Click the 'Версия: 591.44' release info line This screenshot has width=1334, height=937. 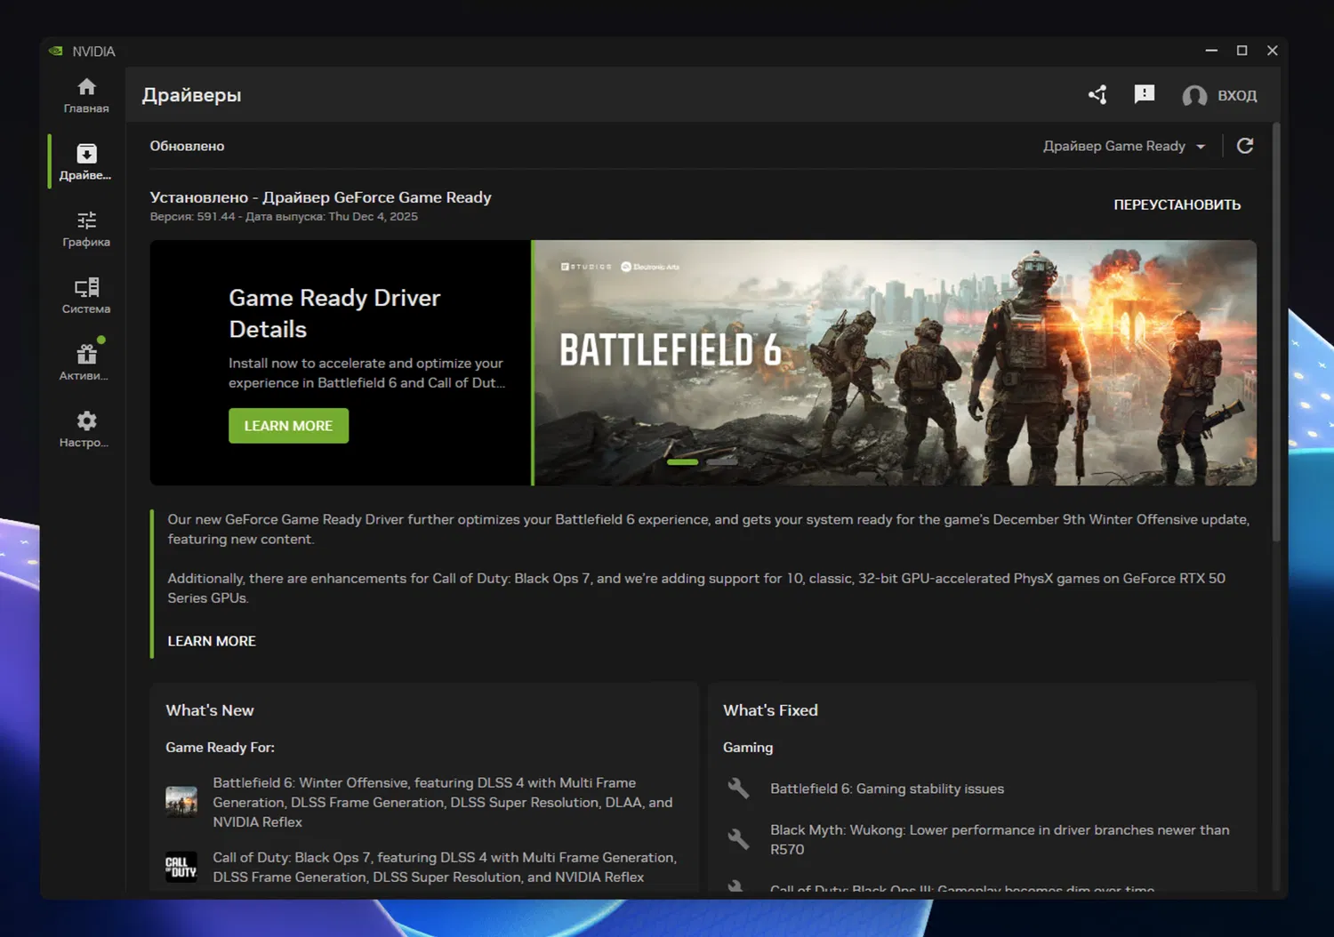pos(284,216)
